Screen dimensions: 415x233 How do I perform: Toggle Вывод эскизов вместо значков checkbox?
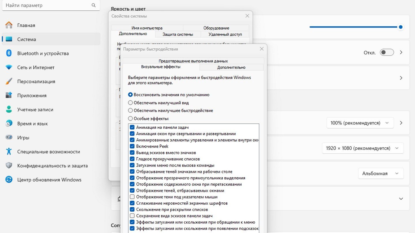coord(132,153)
